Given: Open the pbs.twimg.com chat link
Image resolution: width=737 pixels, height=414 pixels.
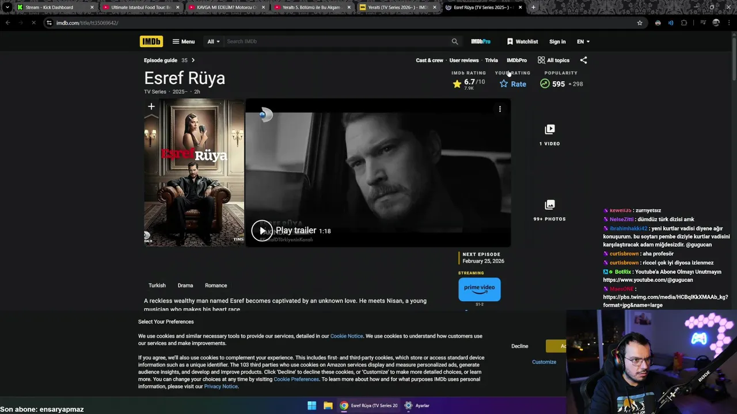Looking at the screenshot, I should [666, 301].
